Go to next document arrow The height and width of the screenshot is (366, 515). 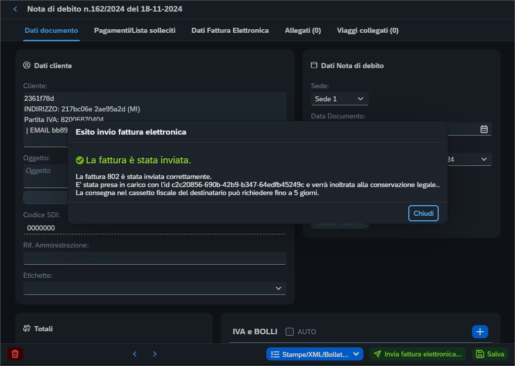coord(155,354)
